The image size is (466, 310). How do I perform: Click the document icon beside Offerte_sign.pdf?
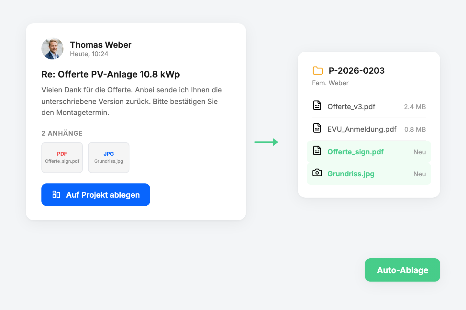pyautogui.click(x=317, y=150)
